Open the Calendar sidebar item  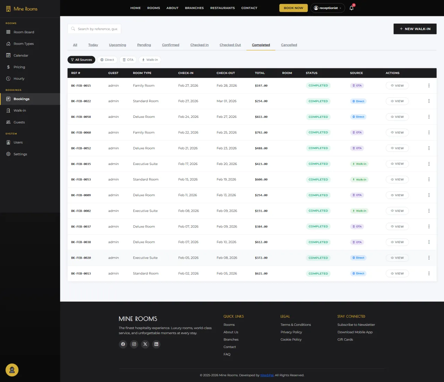30,55
